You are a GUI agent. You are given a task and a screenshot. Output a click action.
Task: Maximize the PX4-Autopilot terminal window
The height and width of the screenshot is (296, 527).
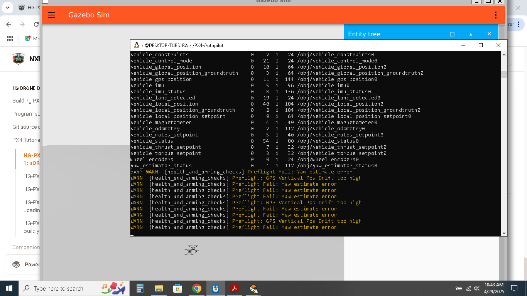click(x=481, y=45)
